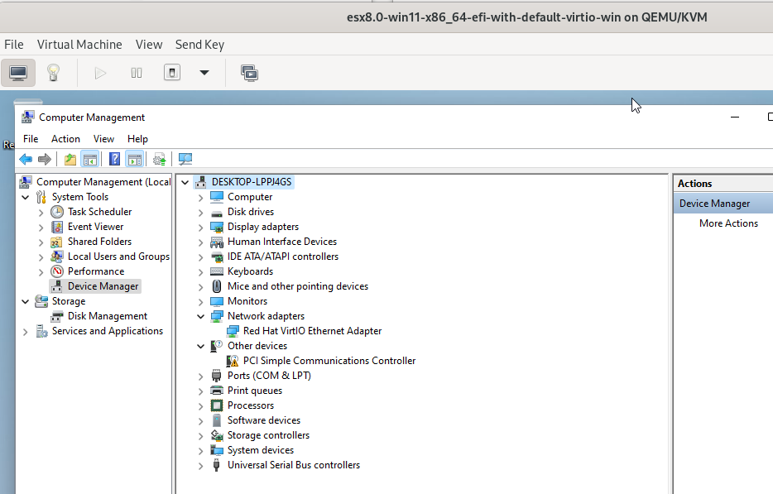Click the Forward arrow toolbar icon
The height and width of the screenshot is (494, 773).
click(x=45, y=159)
